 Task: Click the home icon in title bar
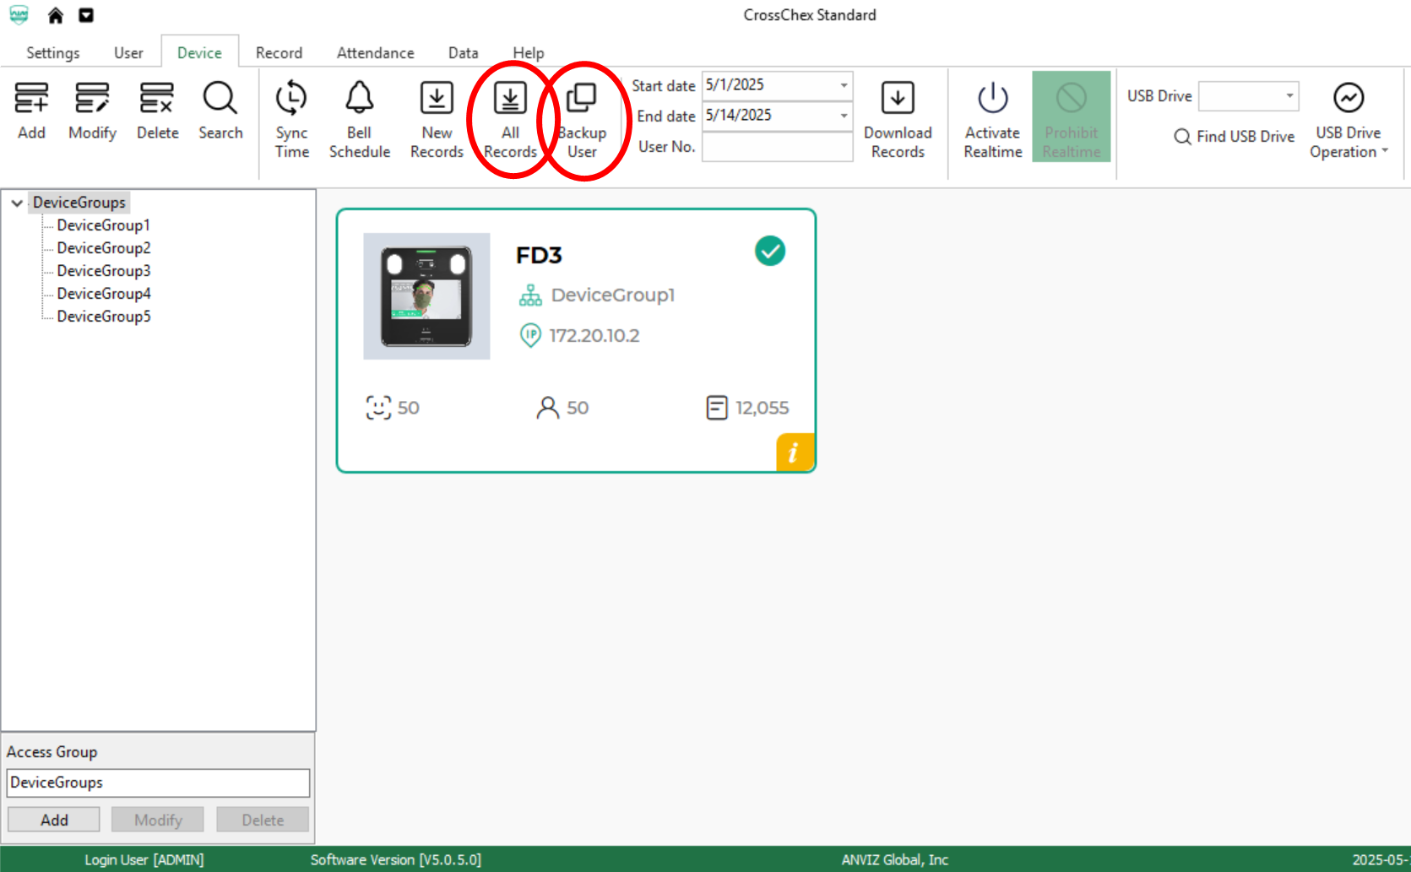56,15
